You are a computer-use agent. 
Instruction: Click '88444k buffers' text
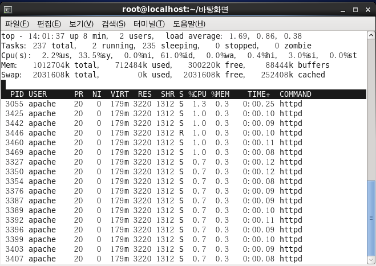click(x=298, y=65)
